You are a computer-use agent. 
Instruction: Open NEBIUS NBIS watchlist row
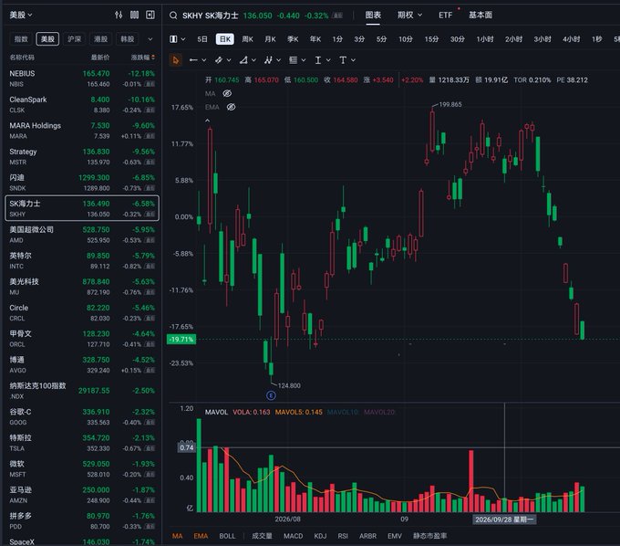[x=82, y=79]
